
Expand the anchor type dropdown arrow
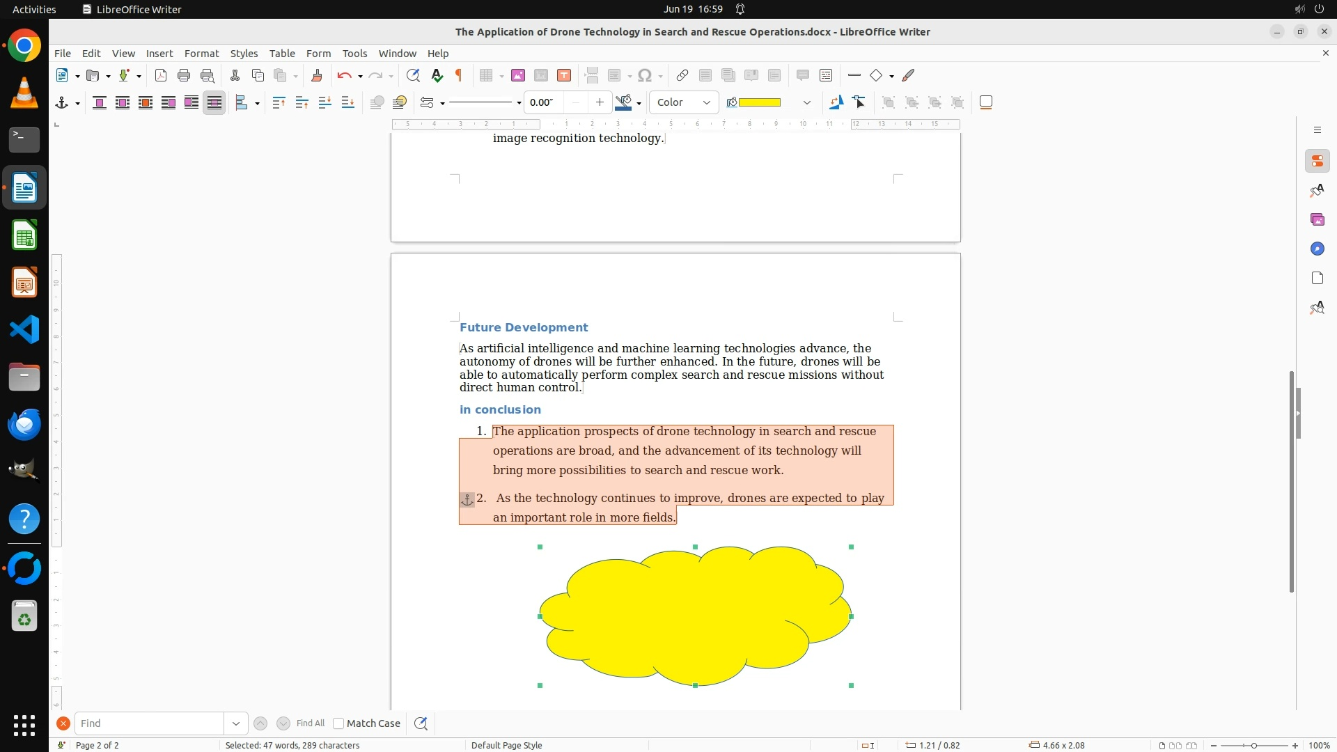click(77, 103)
